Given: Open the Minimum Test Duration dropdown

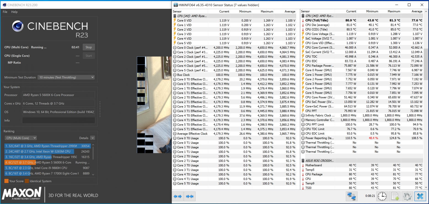Looking at the screenshot, I should click(x=66, y=77).
